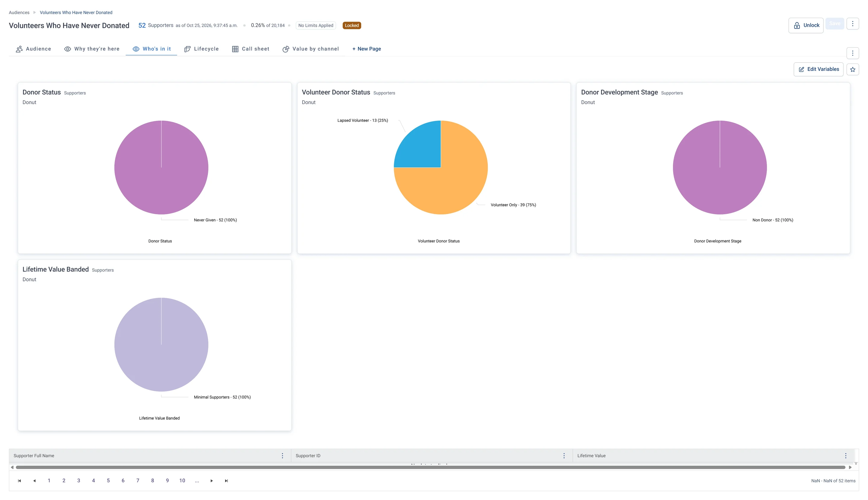Viewport: 868px width, 500px height.
Task: Click 'Lapsed Volunteer - 13 (25%)' label
Action: click(363, 121)
